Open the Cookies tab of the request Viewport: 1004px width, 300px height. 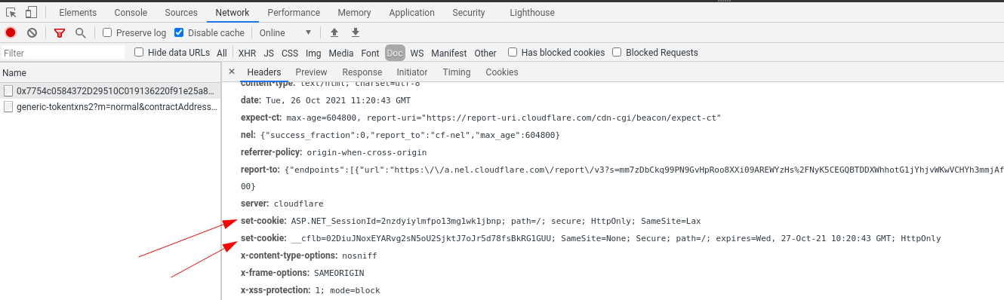(x=502, y=72)
